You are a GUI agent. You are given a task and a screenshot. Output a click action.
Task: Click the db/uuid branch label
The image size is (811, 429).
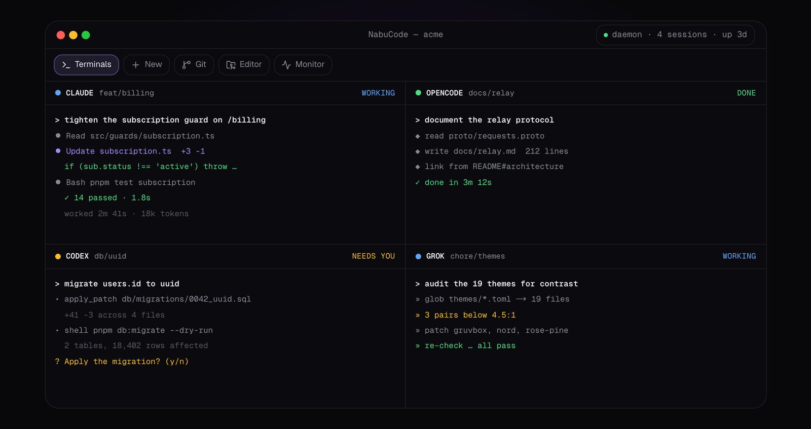[x=110, y=256]
